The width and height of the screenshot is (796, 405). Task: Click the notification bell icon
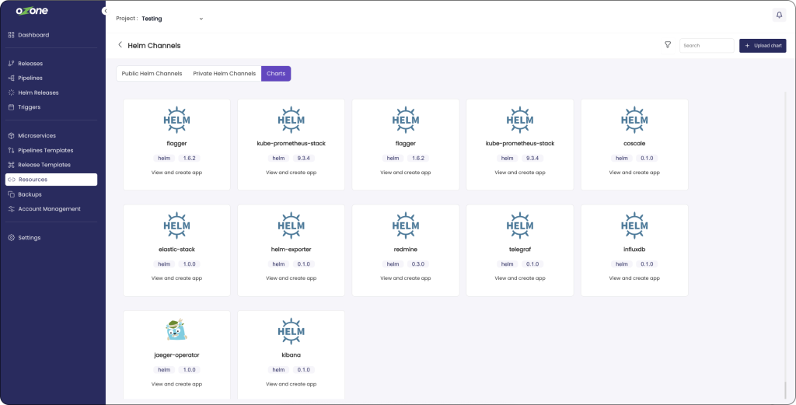click(779, 15)
